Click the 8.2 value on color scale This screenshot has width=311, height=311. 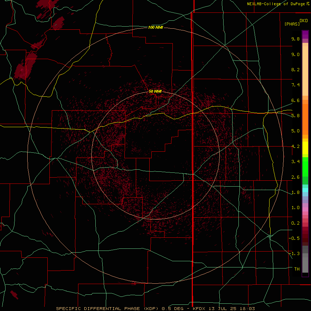coord(295,69)
